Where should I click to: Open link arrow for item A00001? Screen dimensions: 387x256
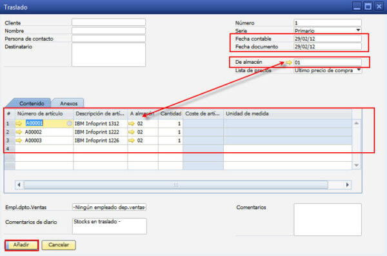(19, 123)
